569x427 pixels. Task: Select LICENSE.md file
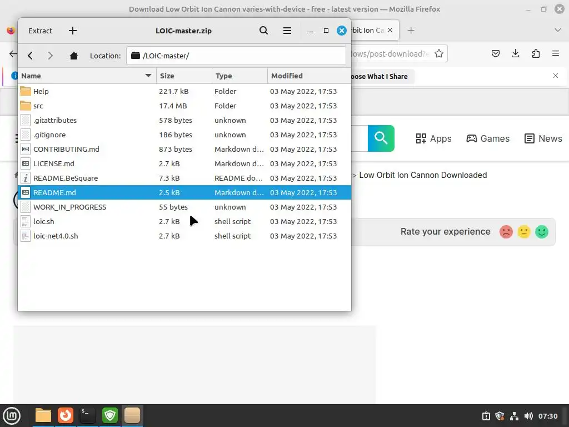point(184,164)
